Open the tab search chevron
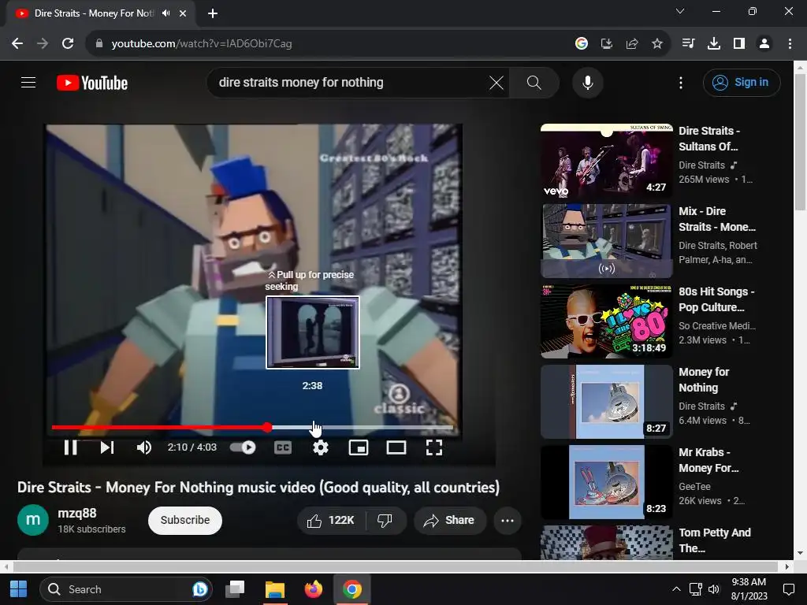This screenshot has width=807, height=605. pyautogui.click(x=680, y=11)
